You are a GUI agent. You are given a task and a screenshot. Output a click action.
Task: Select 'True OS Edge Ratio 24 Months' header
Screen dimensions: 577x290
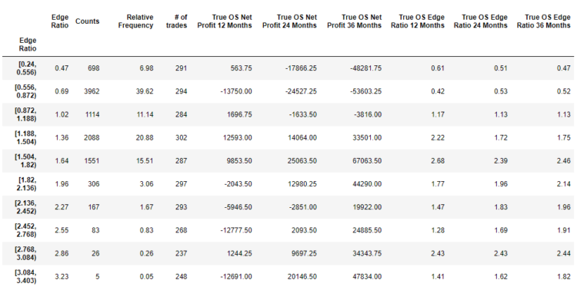click(481, 21)
